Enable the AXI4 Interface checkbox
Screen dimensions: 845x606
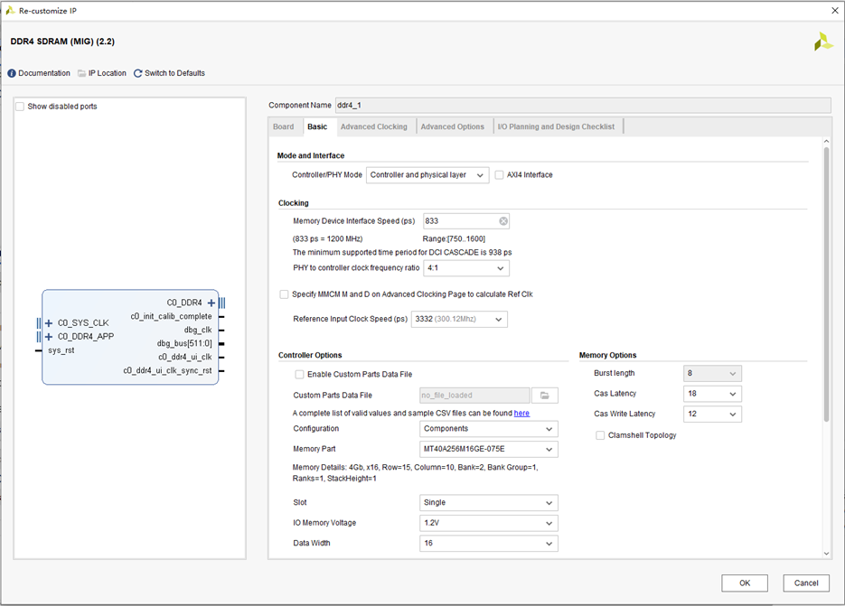[499, 175]
